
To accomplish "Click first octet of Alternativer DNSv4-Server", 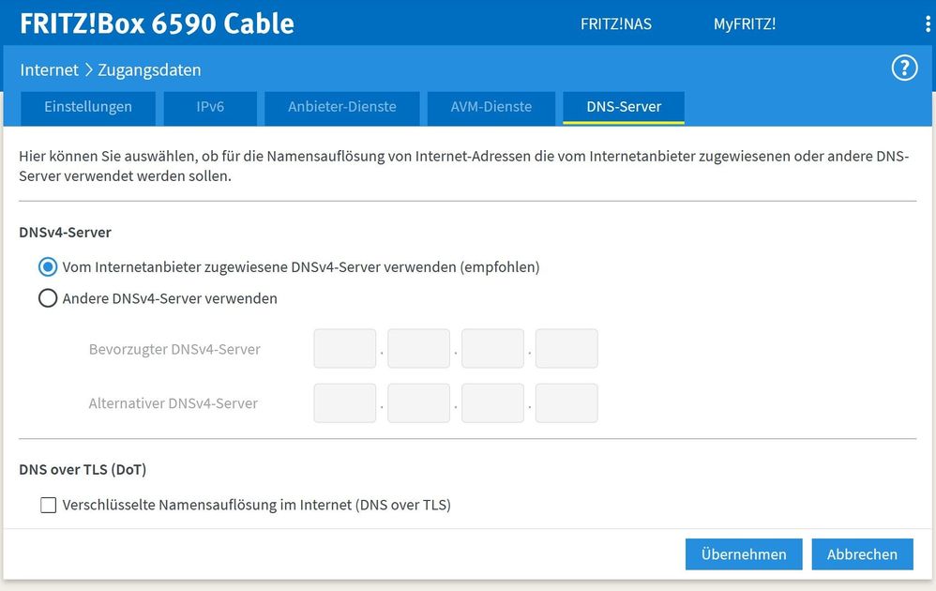I will [x=345, y=403].
